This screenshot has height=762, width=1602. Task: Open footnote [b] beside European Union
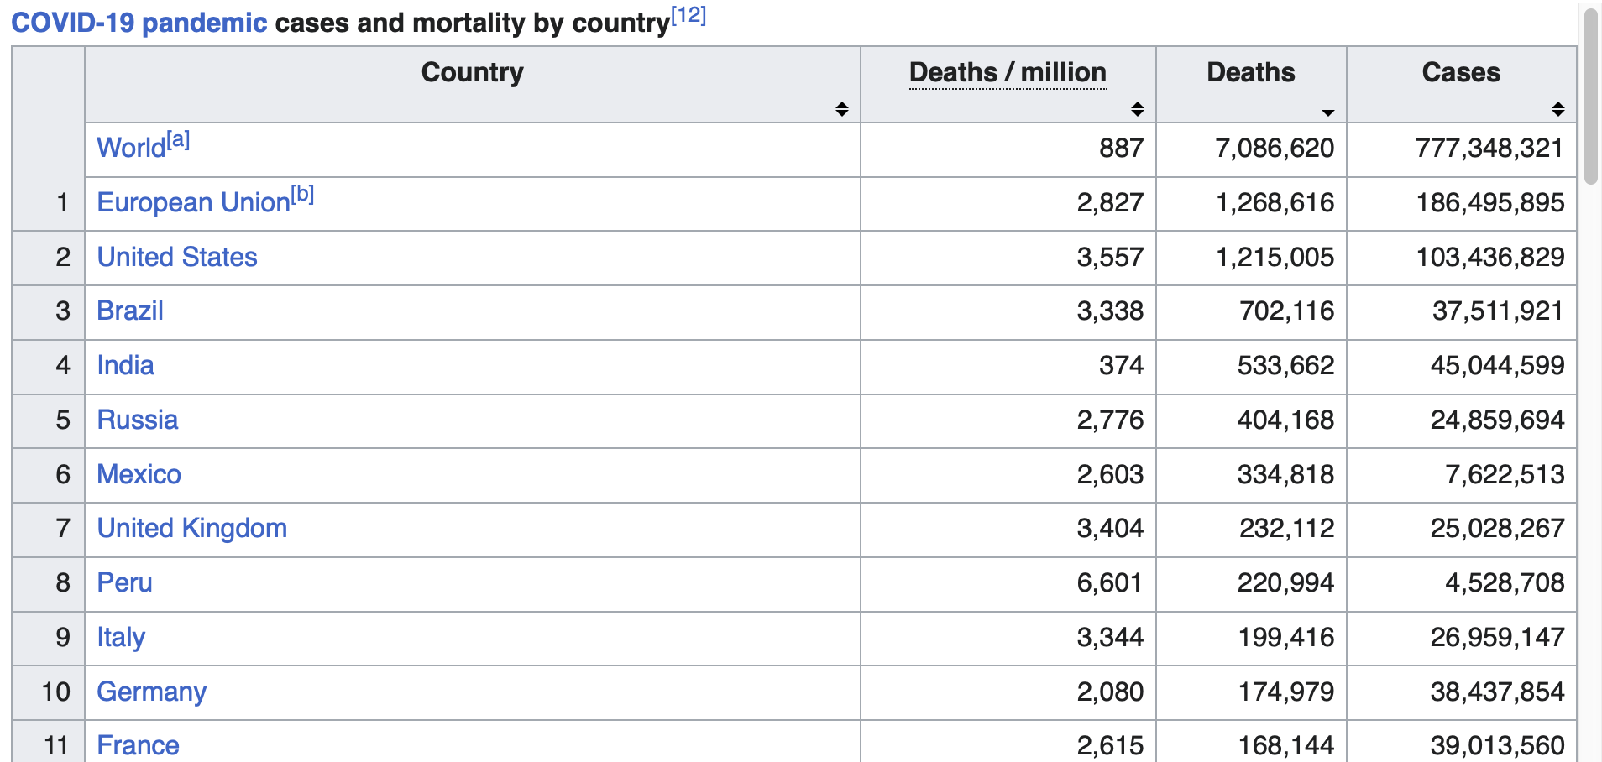tap(302, 195)
